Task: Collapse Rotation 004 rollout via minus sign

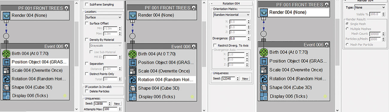Action: 212,3
